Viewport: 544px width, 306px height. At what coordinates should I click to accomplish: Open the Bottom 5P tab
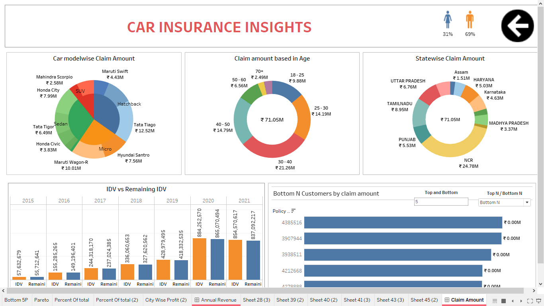(x=16, y=300)
